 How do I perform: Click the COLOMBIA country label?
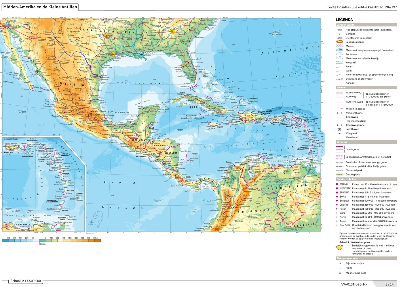pyautogui.click(x=253, y=211)
